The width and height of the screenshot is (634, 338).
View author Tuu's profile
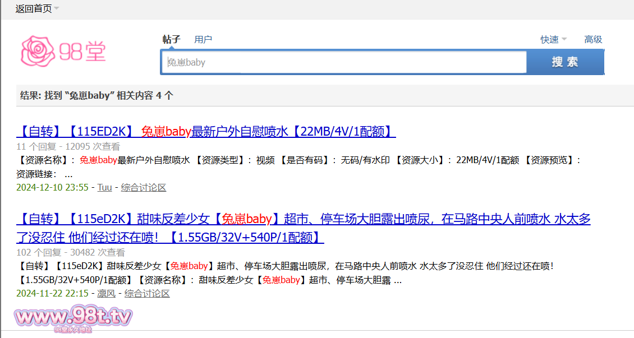(x=104, y=187)
